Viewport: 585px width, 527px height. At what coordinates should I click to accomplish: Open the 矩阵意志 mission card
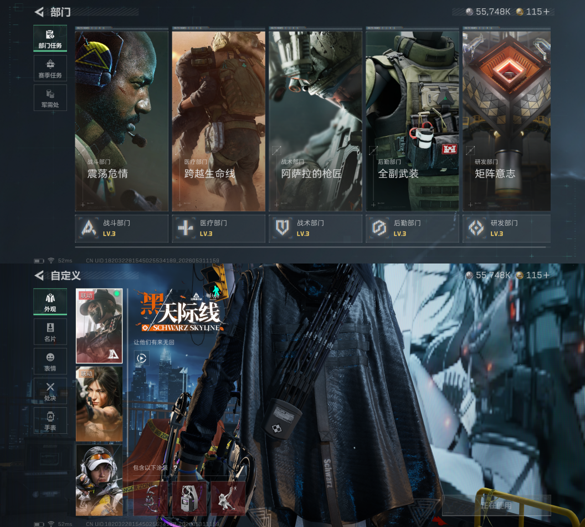click(507, 120)
